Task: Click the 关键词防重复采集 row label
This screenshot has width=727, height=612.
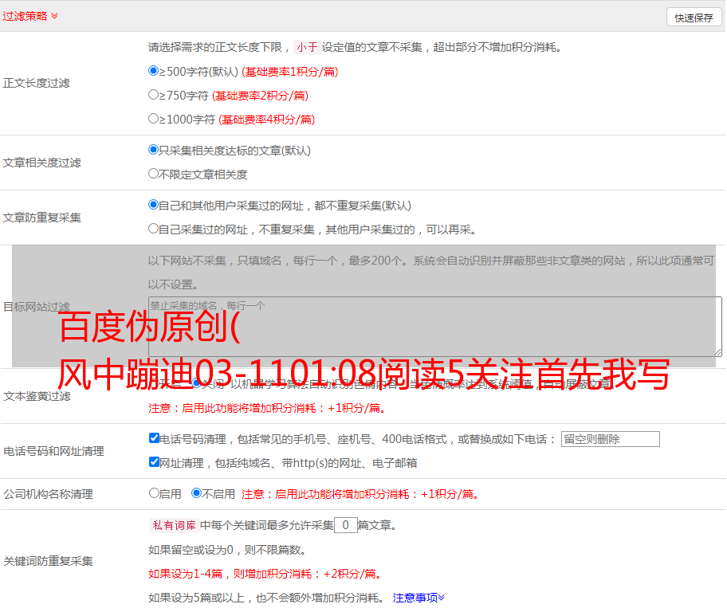Action: click(48, 561)
